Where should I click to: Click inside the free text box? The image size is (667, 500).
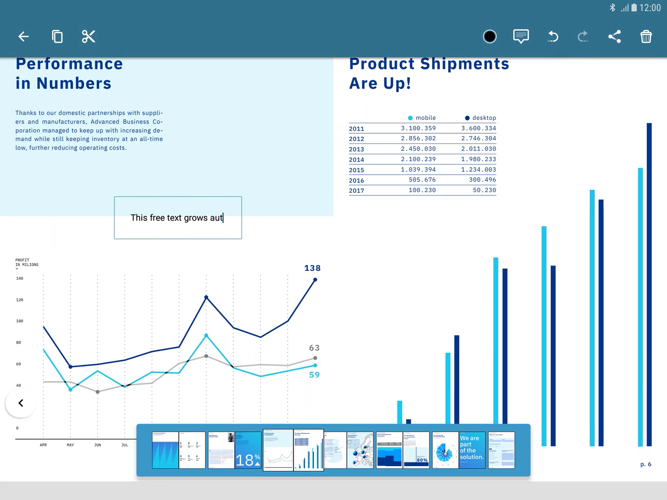pos(178,218)
